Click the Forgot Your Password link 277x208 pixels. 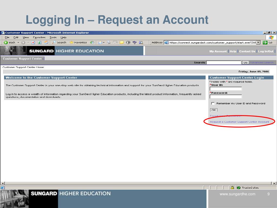225,116
